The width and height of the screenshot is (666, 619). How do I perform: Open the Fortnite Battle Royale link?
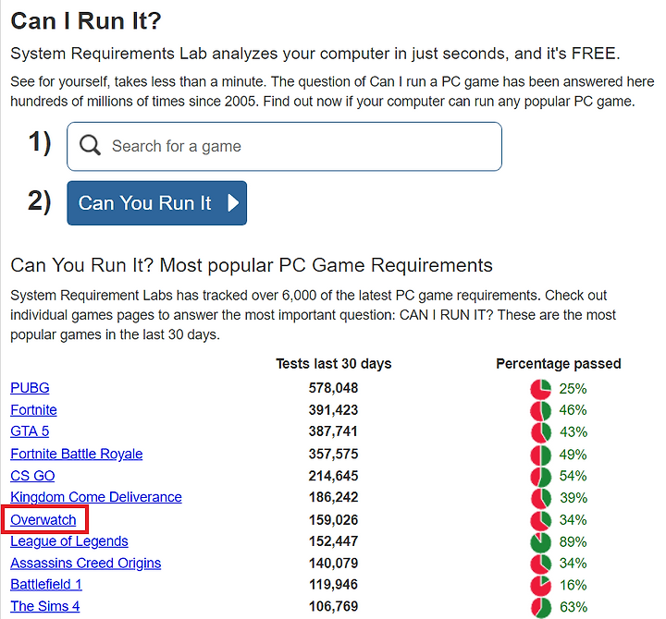point(77,454)
